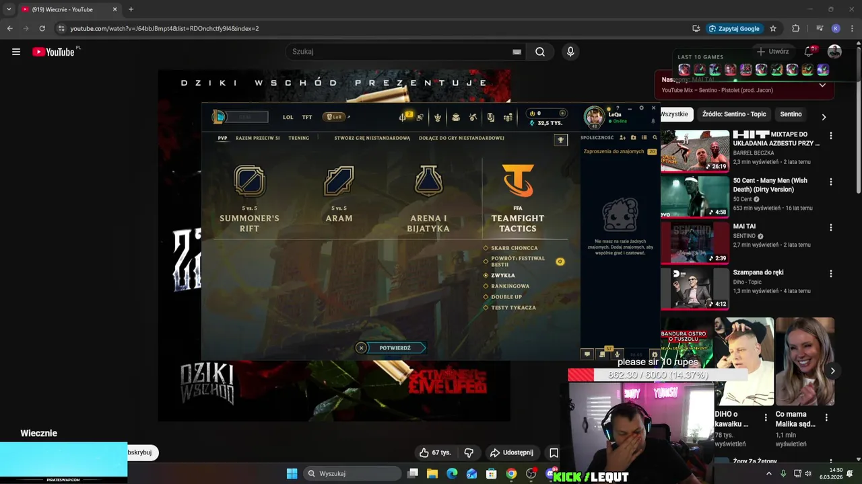Click the YouTube search magnifier button
This screenshot has height=484, width=862.
pyautogui.click(x=540, y=52)
